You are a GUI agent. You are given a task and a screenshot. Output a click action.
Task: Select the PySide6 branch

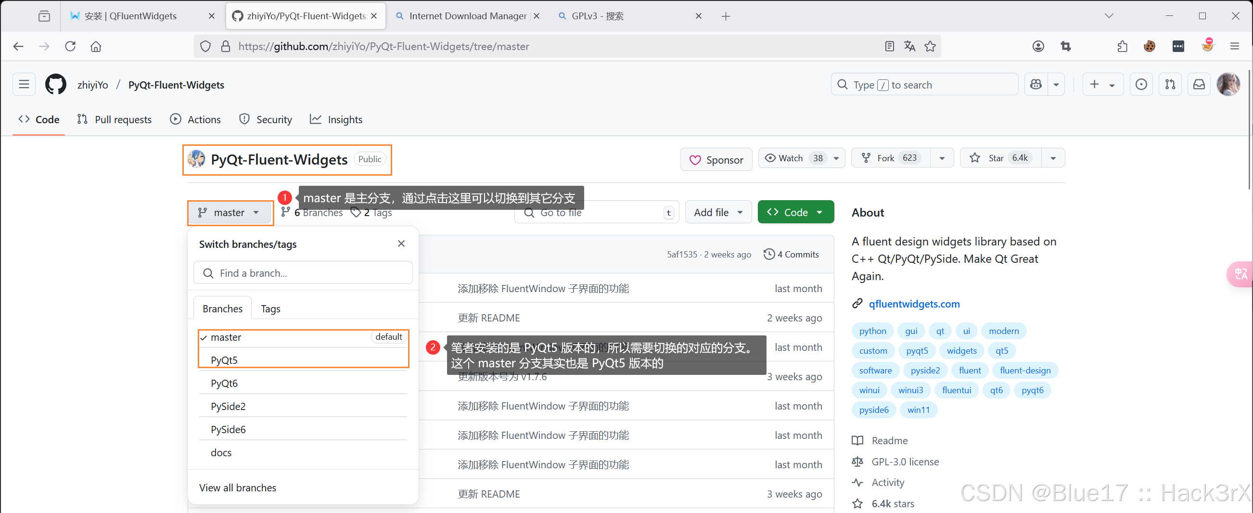[x=303, y=429]
